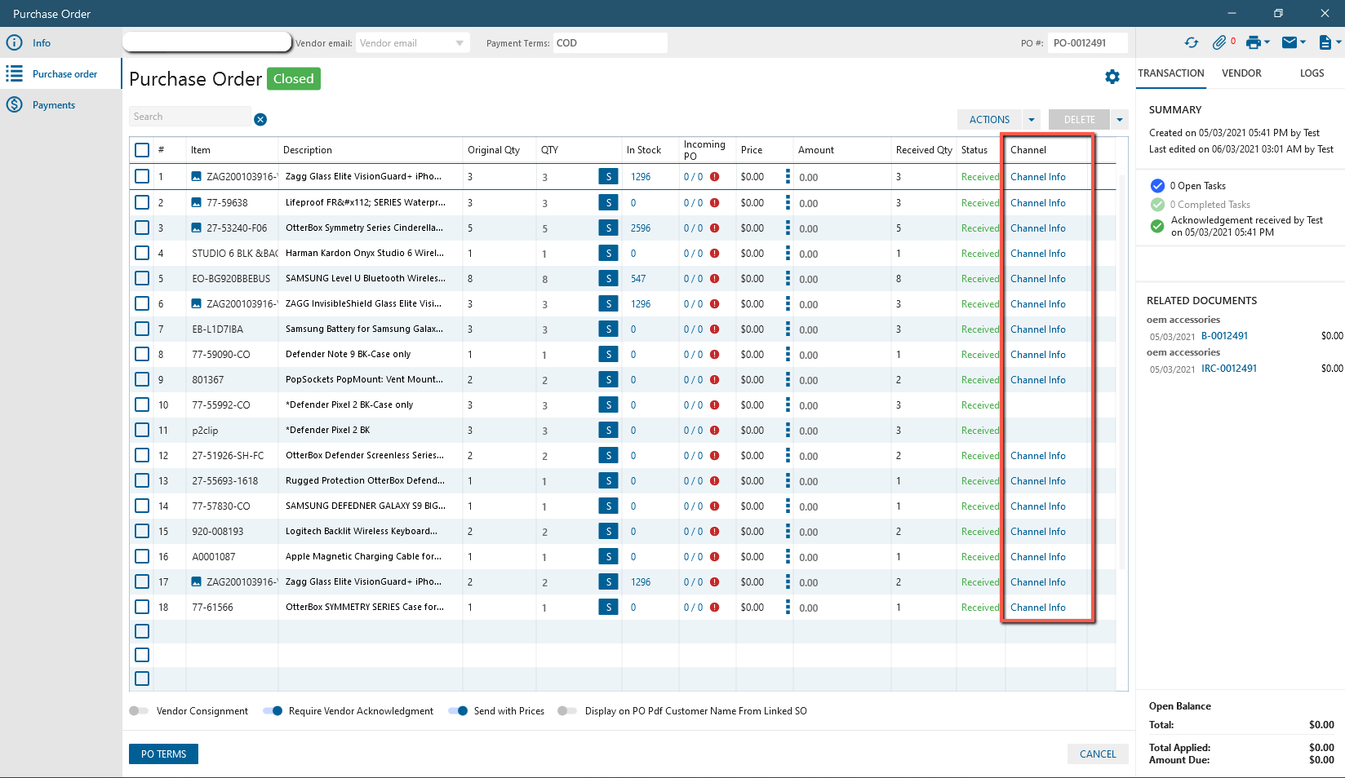The image size is (1345, 778).
Task: Click the refresh sync icon
Action: (1192, 42)
